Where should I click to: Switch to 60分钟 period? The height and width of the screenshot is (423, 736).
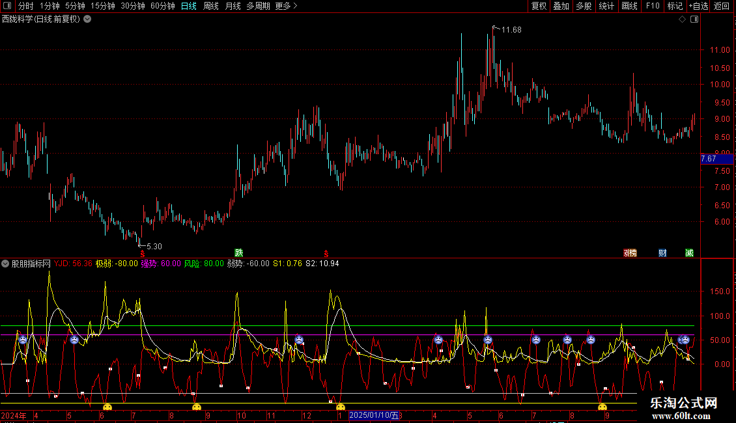[162, 6]
